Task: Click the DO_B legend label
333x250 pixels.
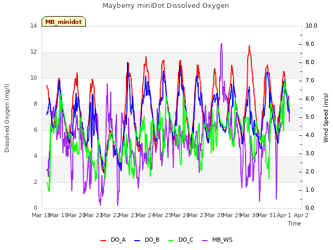Action: tap(152, 240)
